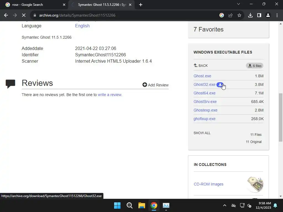This screenshot has width=283, height=212.
Task: Download all 6 files
Action: tap(255, 66)
